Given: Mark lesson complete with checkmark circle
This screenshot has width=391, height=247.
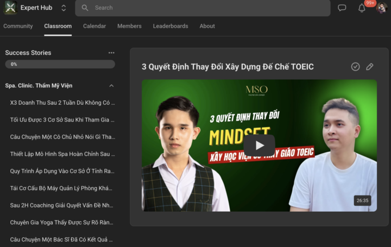Looking at the screenshot, I should tap(355, 67).
